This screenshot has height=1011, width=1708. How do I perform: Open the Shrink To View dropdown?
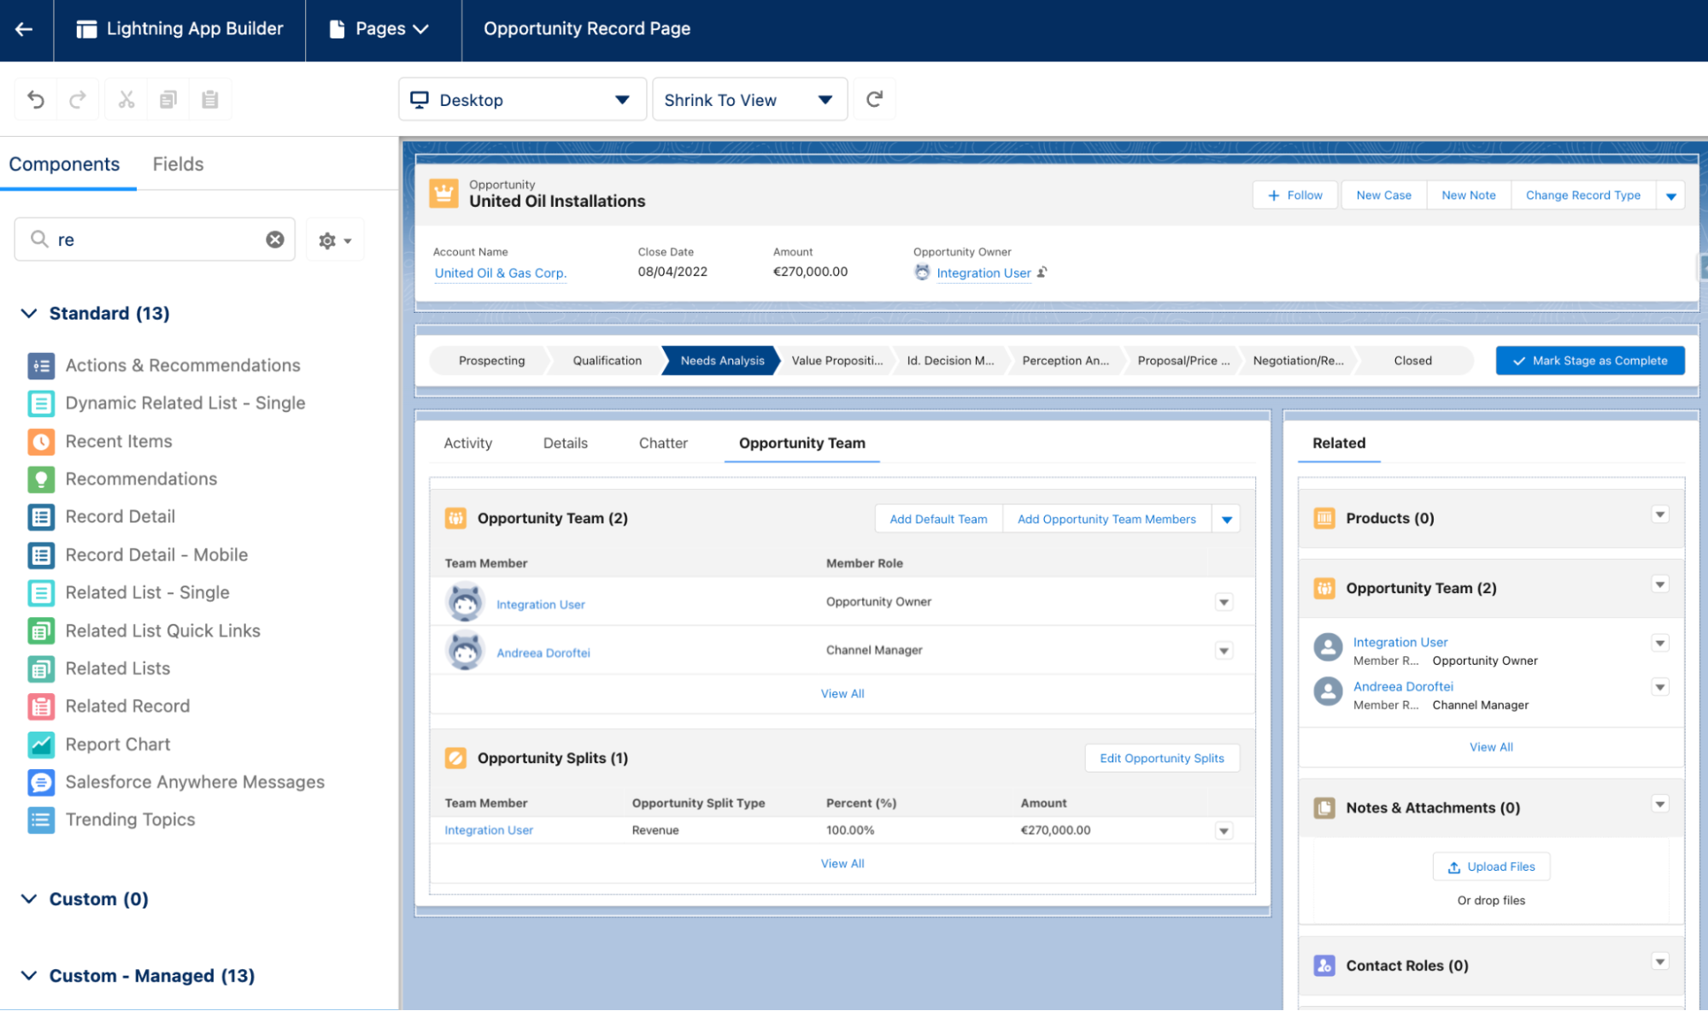749,100
